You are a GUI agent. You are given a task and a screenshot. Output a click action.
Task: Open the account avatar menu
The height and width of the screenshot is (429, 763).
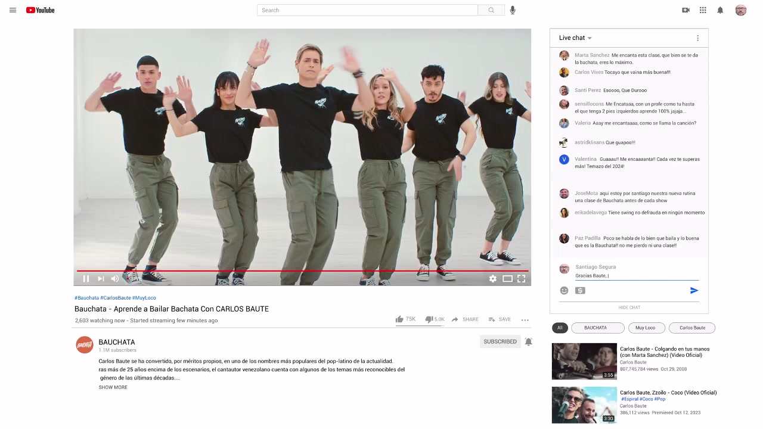pos(741,10)
